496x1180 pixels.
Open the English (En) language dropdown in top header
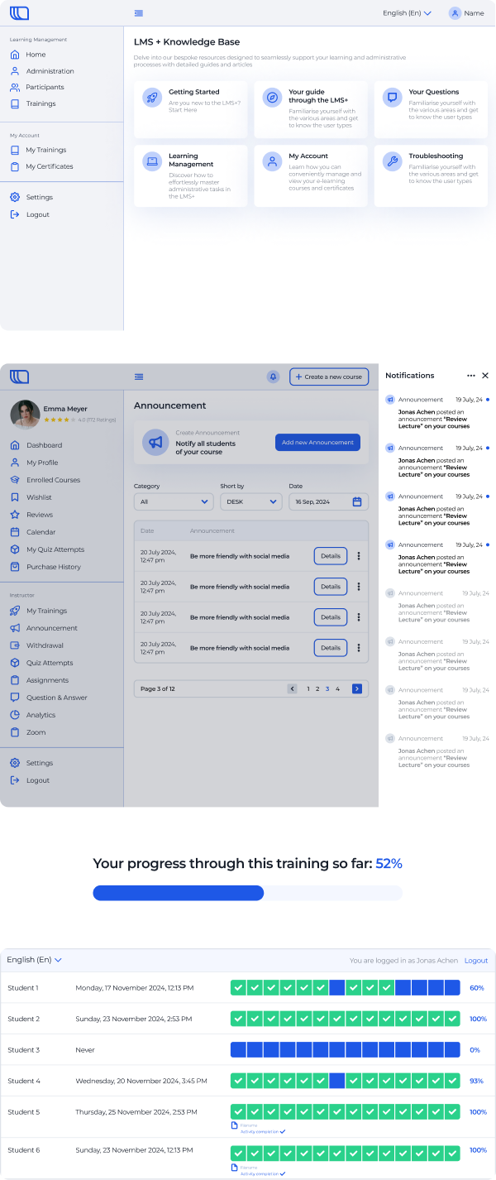pos(407,13)
